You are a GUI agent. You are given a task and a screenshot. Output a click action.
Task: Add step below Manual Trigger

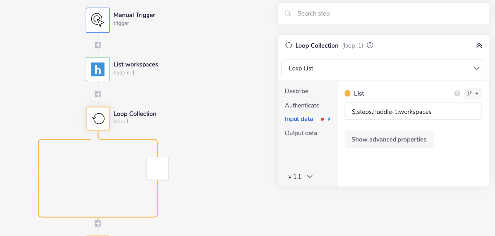98,45
